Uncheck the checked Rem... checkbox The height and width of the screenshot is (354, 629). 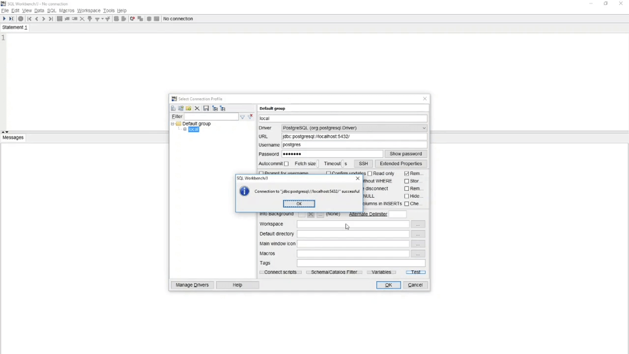click(x=406, y=174)
